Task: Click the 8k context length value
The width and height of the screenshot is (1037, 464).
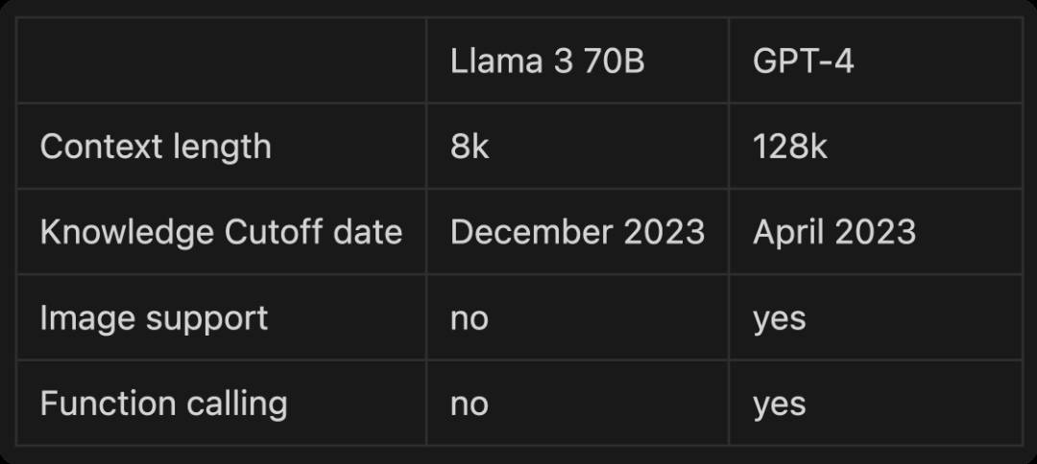Action: pos(470,147)
